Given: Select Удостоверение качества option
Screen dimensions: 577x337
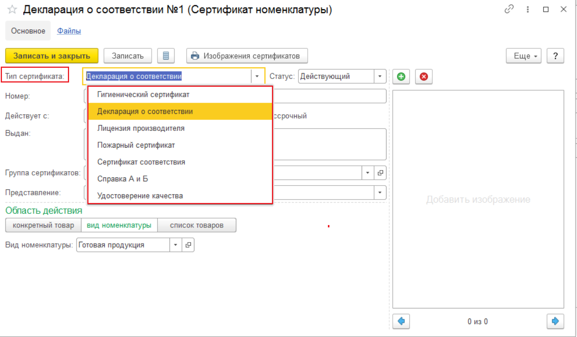Looking at the screenshot, I should tap(180, 196).
